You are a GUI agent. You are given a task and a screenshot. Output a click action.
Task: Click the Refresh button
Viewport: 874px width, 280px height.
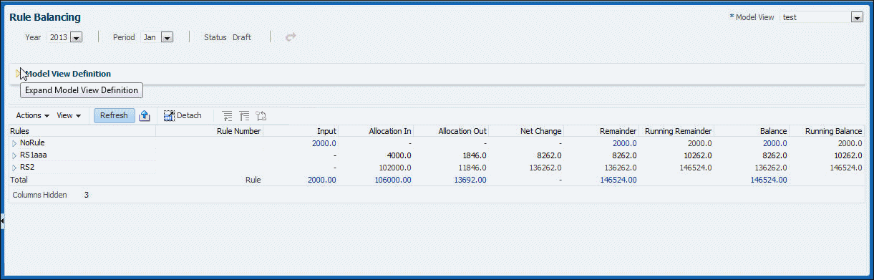115,115
